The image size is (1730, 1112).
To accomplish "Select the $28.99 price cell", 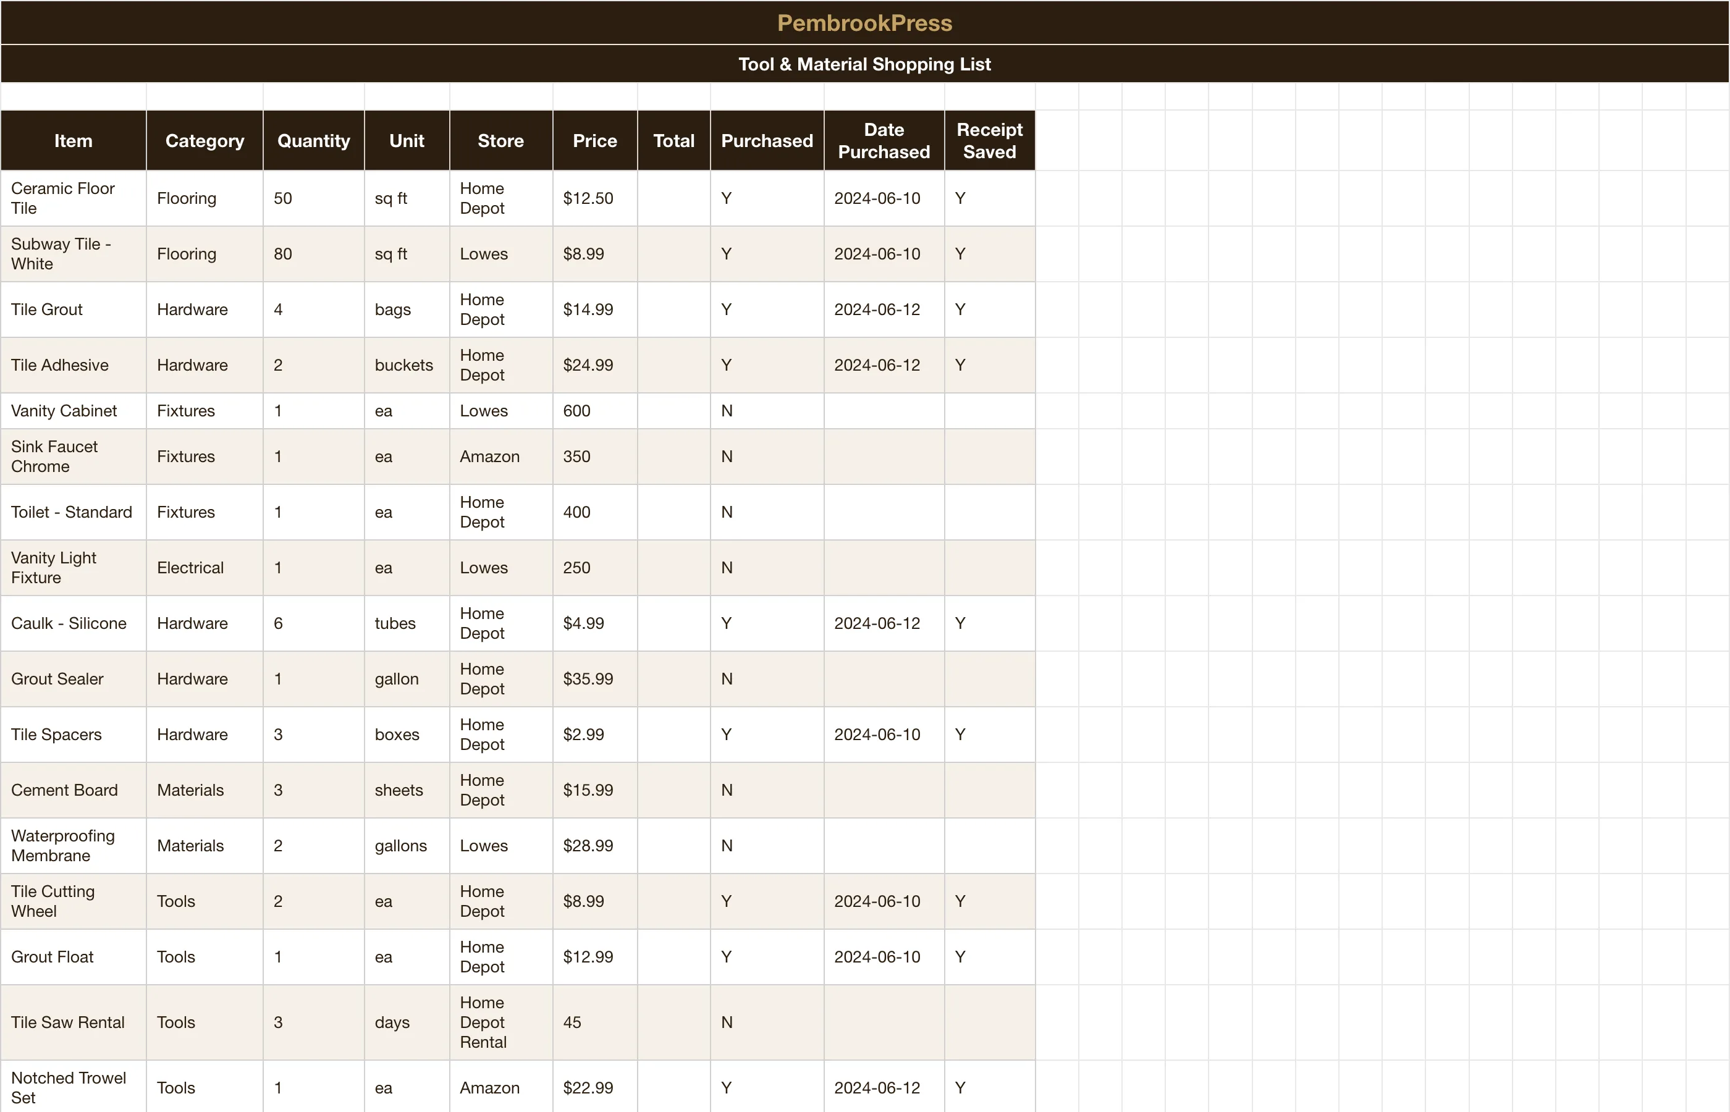I will 595,846.
